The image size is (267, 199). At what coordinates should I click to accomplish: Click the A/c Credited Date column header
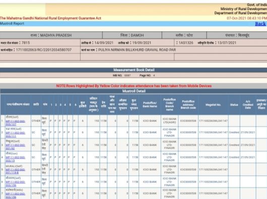pyautogui.click(x=248, y=105)
